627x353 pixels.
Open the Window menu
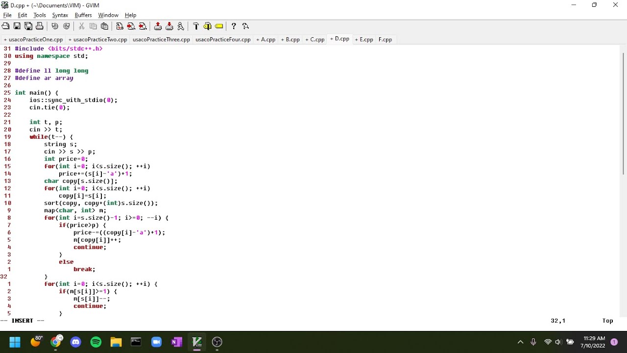click(x=108, y=15)
